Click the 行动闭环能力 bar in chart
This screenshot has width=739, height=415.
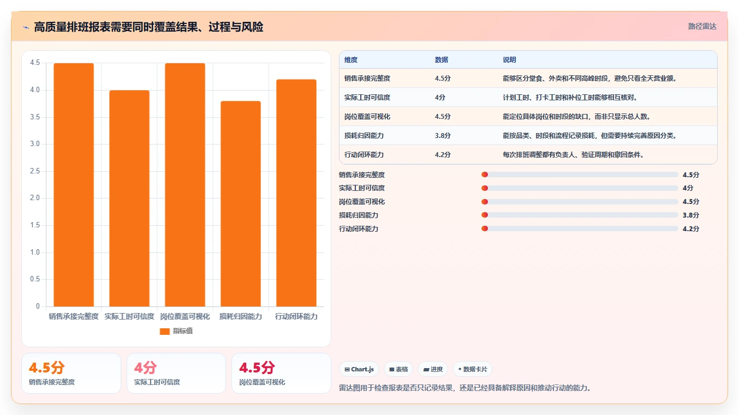click(x=296, y=193)
